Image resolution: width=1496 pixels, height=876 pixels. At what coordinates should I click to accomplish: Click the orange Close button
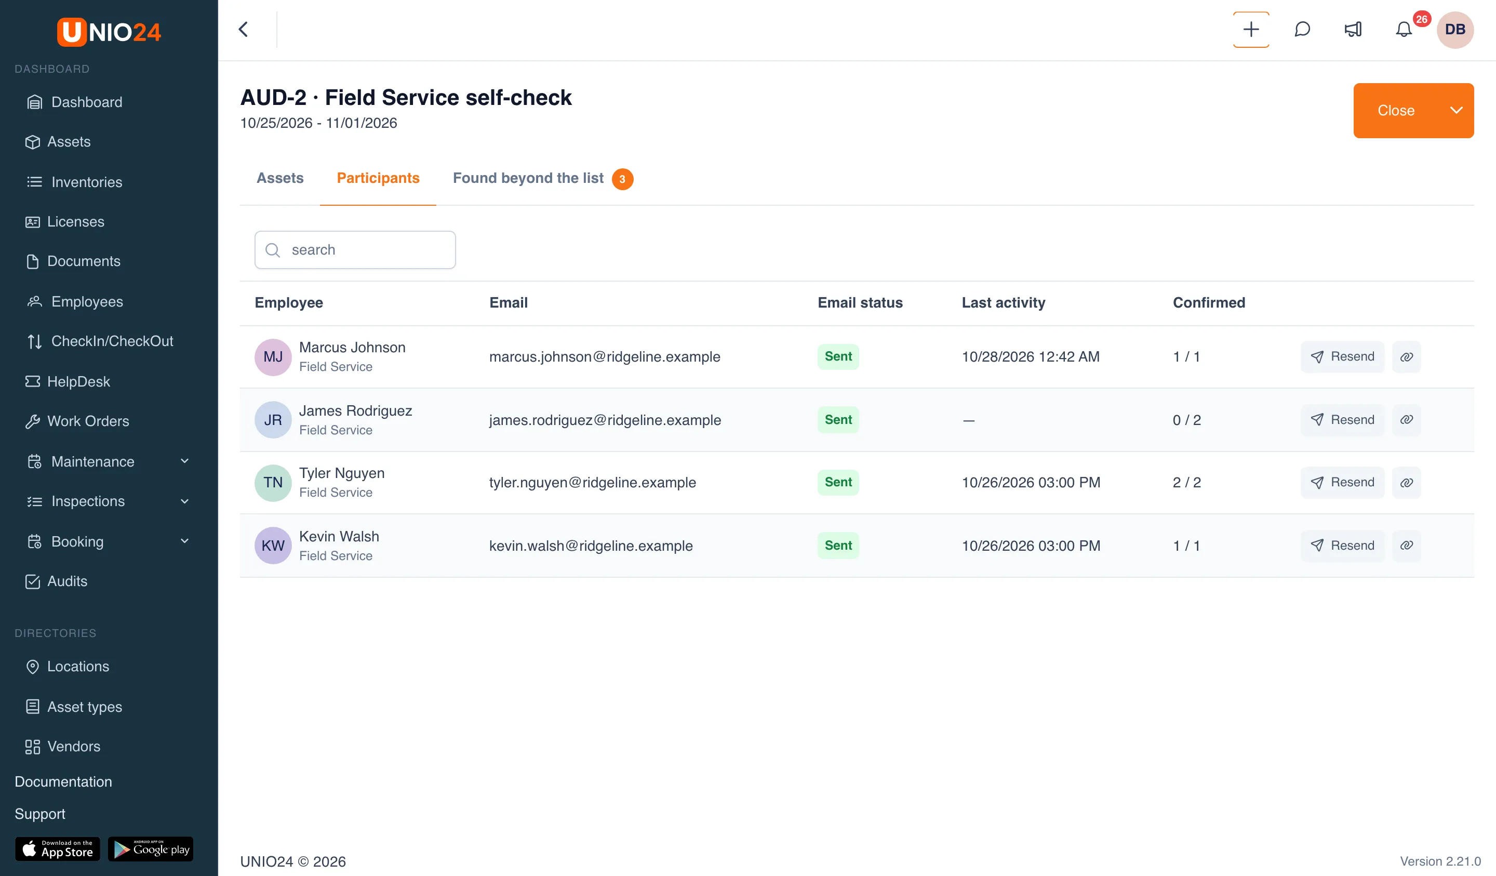(1396, 111)
